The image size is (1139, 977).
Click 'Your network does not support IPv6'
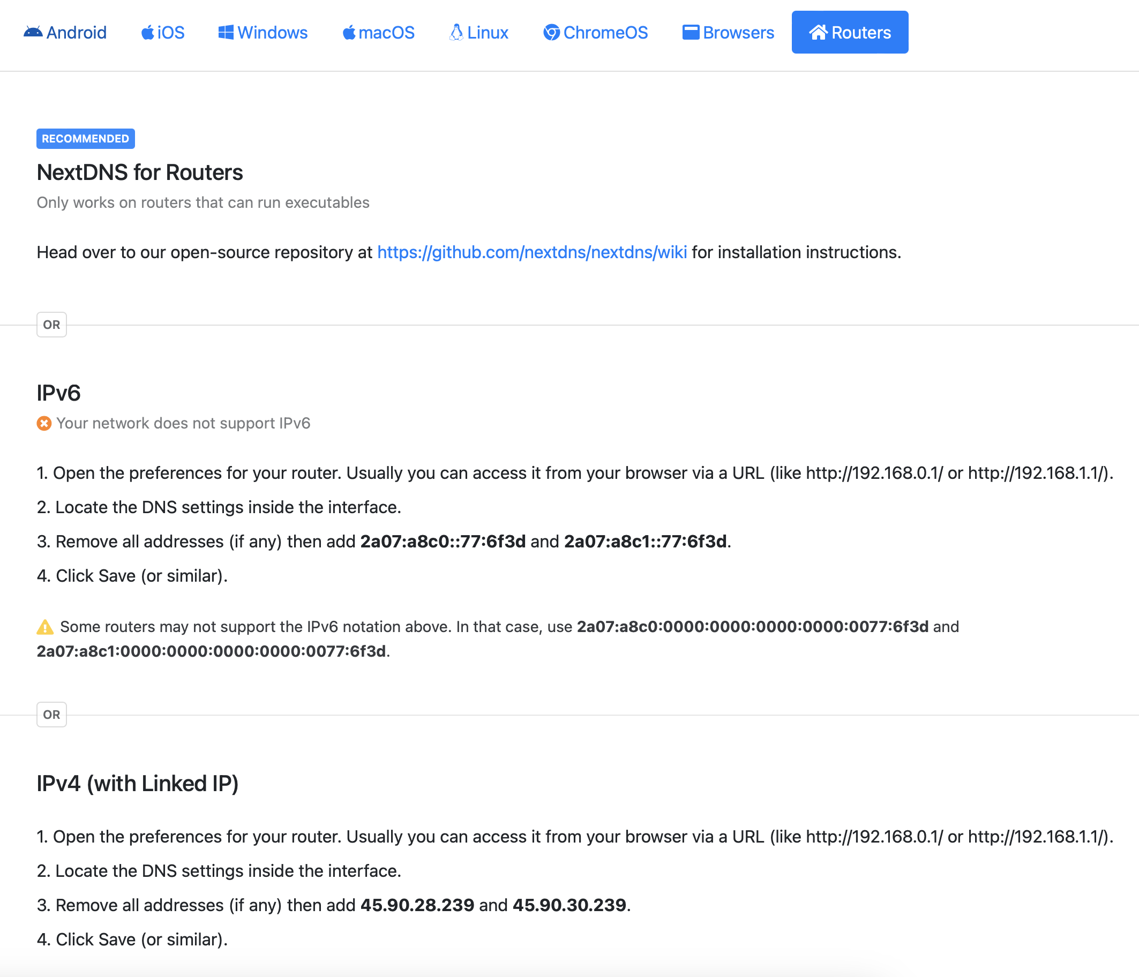click(x=183, y=423)
